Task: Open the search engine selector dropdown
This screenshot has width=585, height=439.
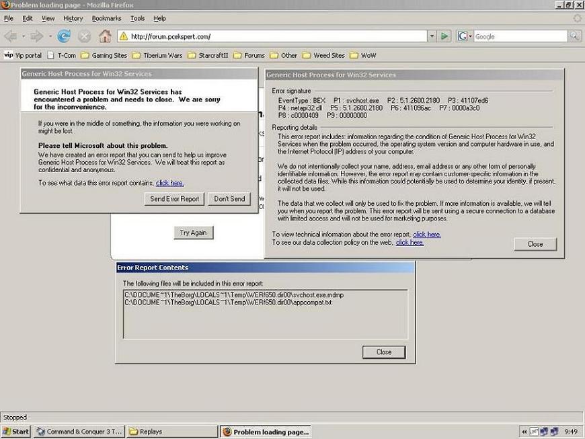Action: [x=465, y=36]
